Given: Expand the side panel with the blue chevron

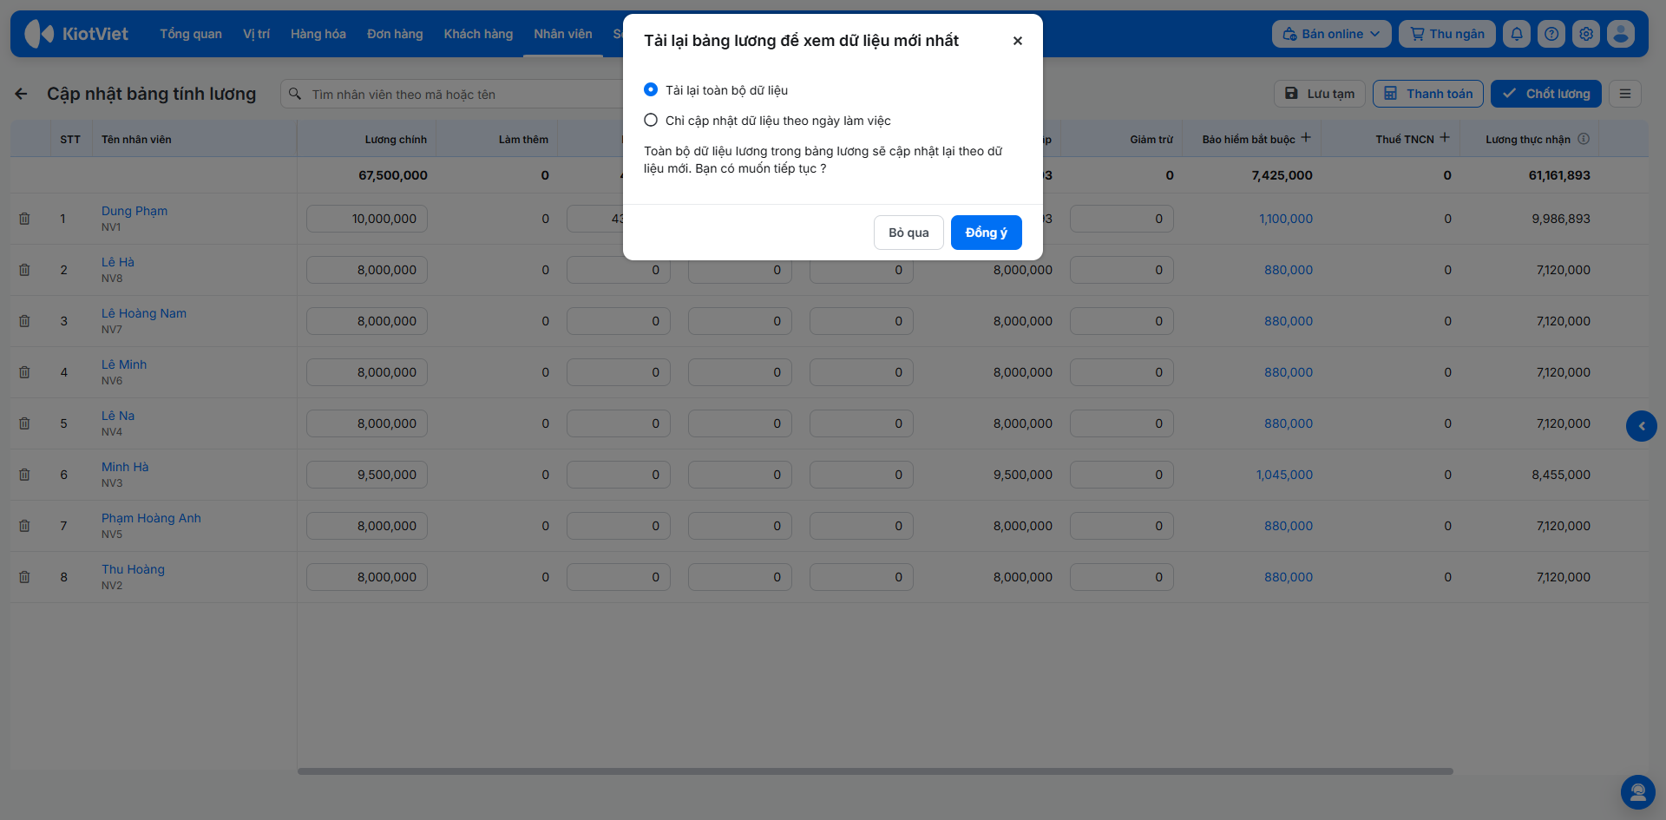Looking at the screenshot, I should tap(1641, 426).
